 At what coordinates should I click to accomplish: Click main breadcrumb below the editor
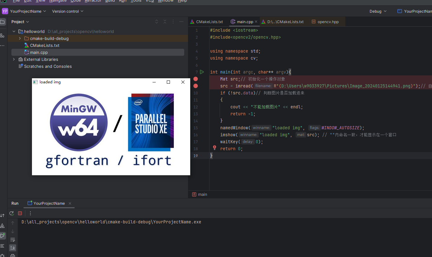coord(203,195)
